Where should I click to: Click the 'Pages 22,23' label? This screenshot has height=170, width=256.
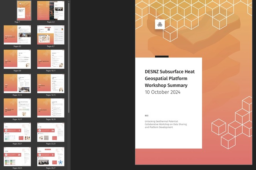[51, 144]
